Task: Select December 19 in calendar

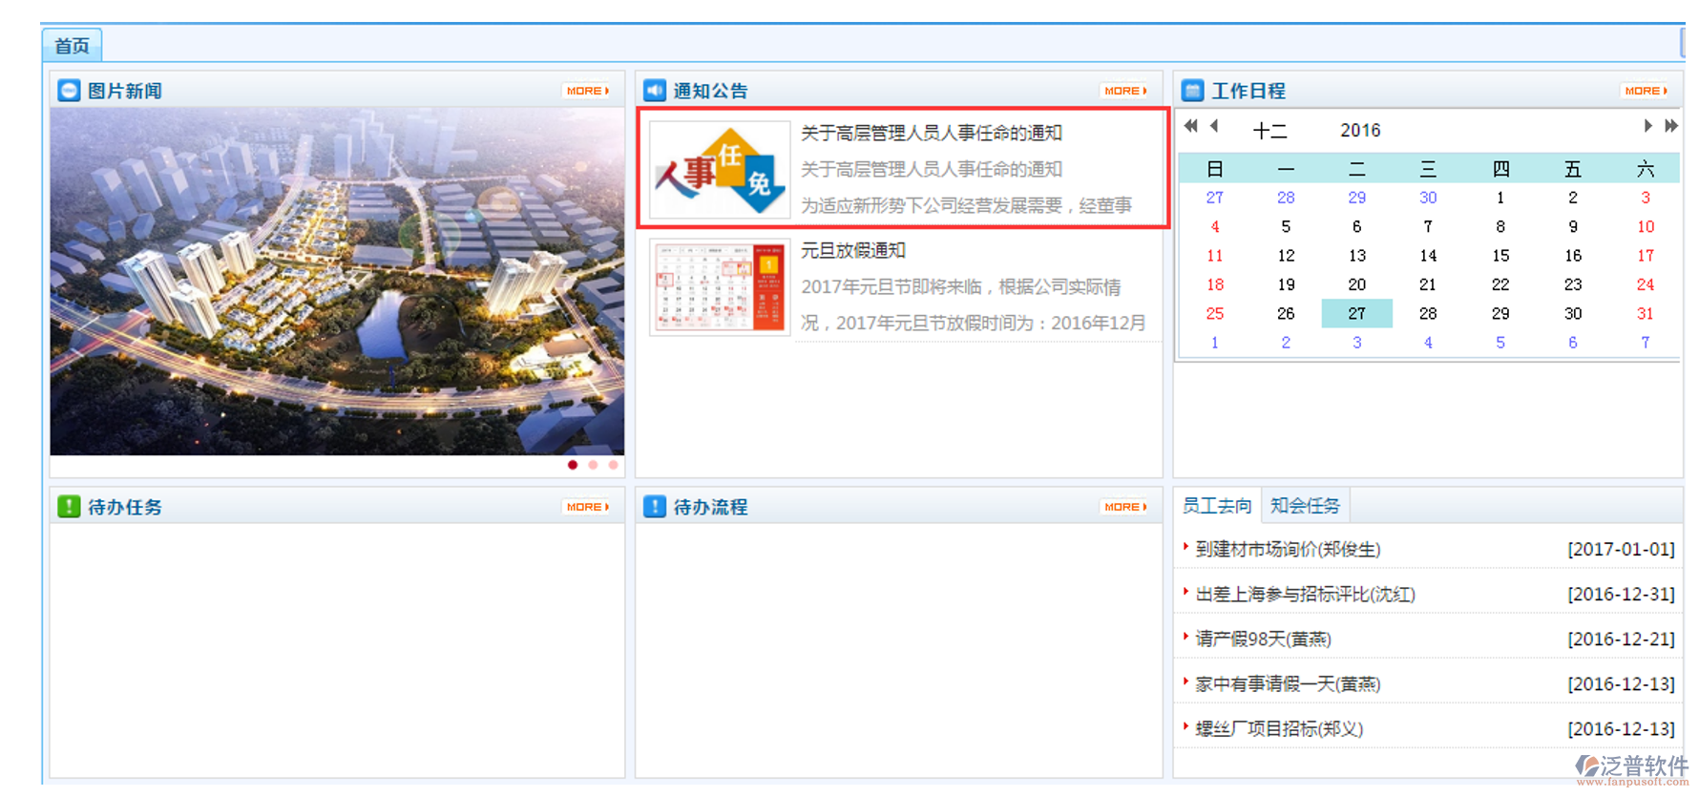Action: (x=1286, y=284)
